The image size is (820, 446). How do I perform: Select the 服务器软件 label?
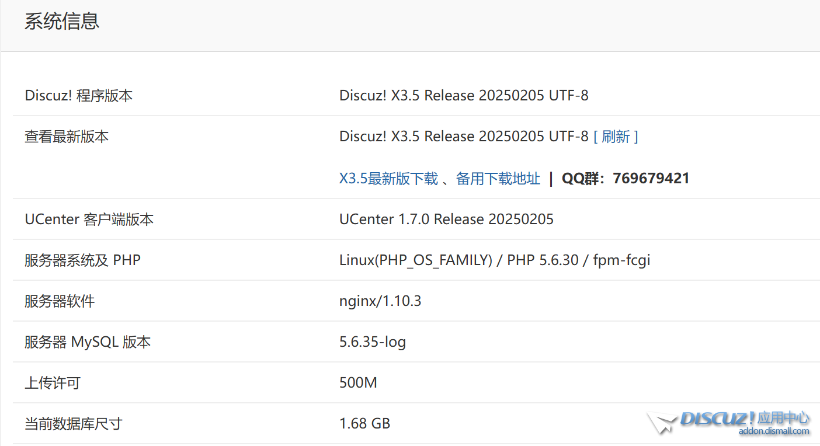coord(60,301)
